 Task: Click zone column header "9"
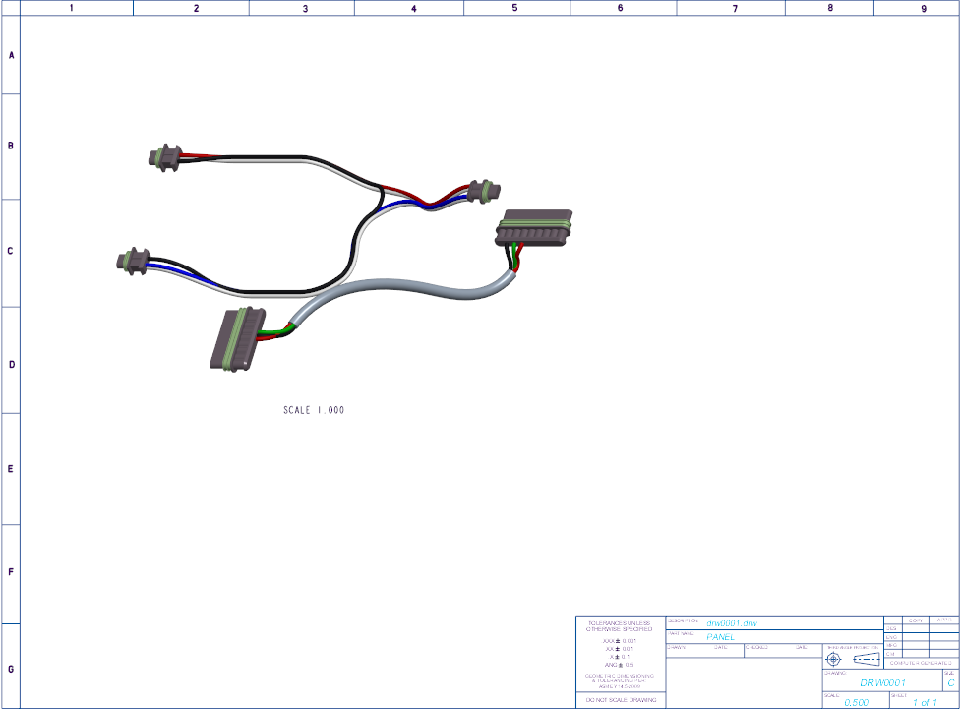click(924, 9)
